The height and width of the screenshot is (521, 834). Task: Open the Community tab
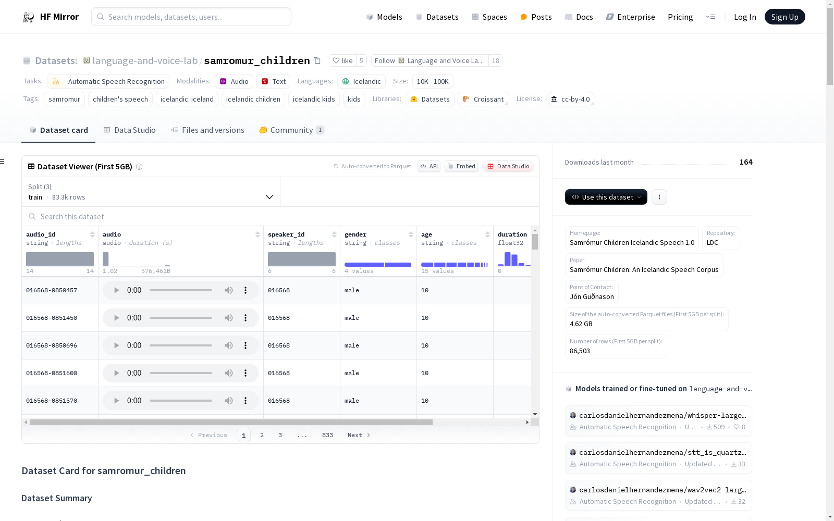coord(292,130)
